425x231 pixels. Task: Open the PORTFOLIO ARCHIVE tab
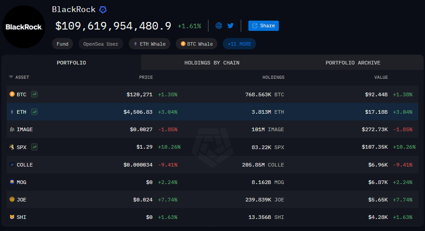pyautogui.click(x=353, y=63)
